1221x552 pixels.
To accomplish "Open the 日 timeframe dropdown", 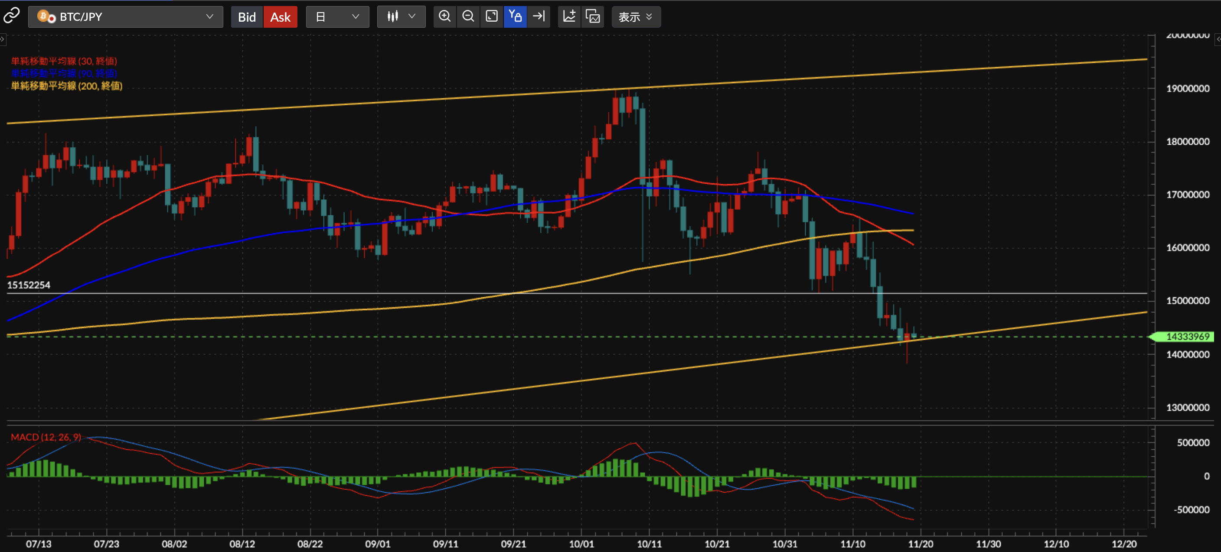I will pyautogui.click(x=337, y=17).
